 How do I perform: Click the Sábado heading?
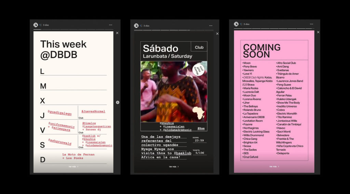[161, 48]
